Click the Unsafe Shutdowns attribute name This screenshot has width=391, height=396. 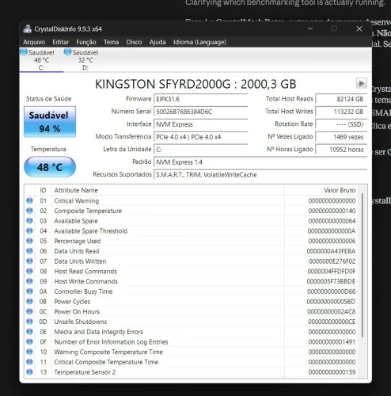pos(81,322)
